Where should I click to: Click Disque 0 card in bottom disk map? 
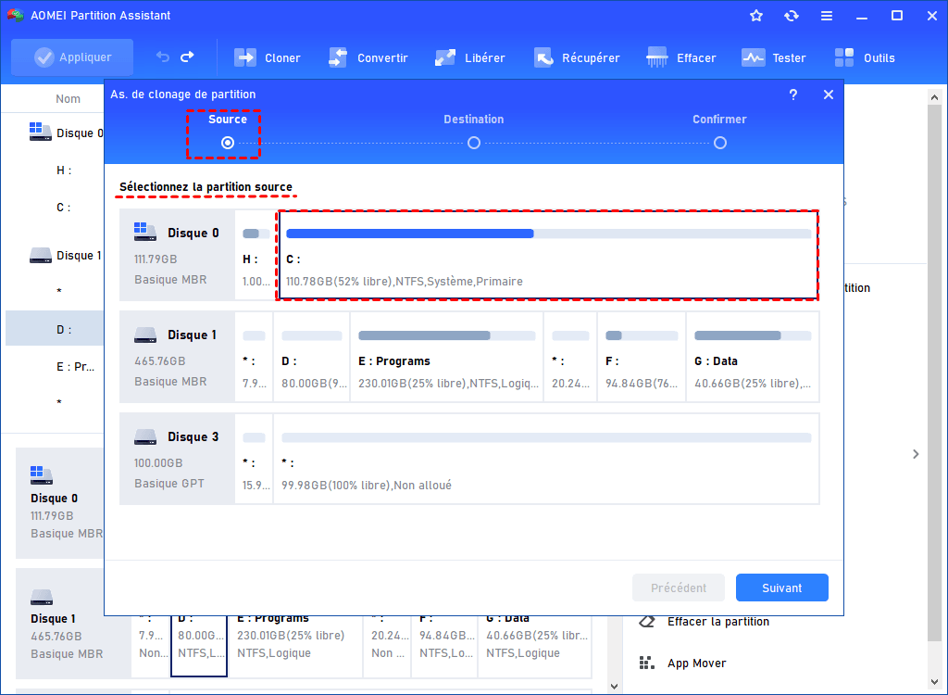click(60, 503)
